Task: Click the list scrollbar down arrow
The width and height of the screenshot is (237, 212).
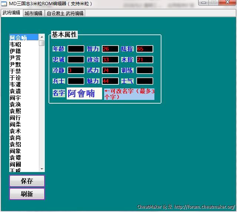Action: click(x=42, y=169)
